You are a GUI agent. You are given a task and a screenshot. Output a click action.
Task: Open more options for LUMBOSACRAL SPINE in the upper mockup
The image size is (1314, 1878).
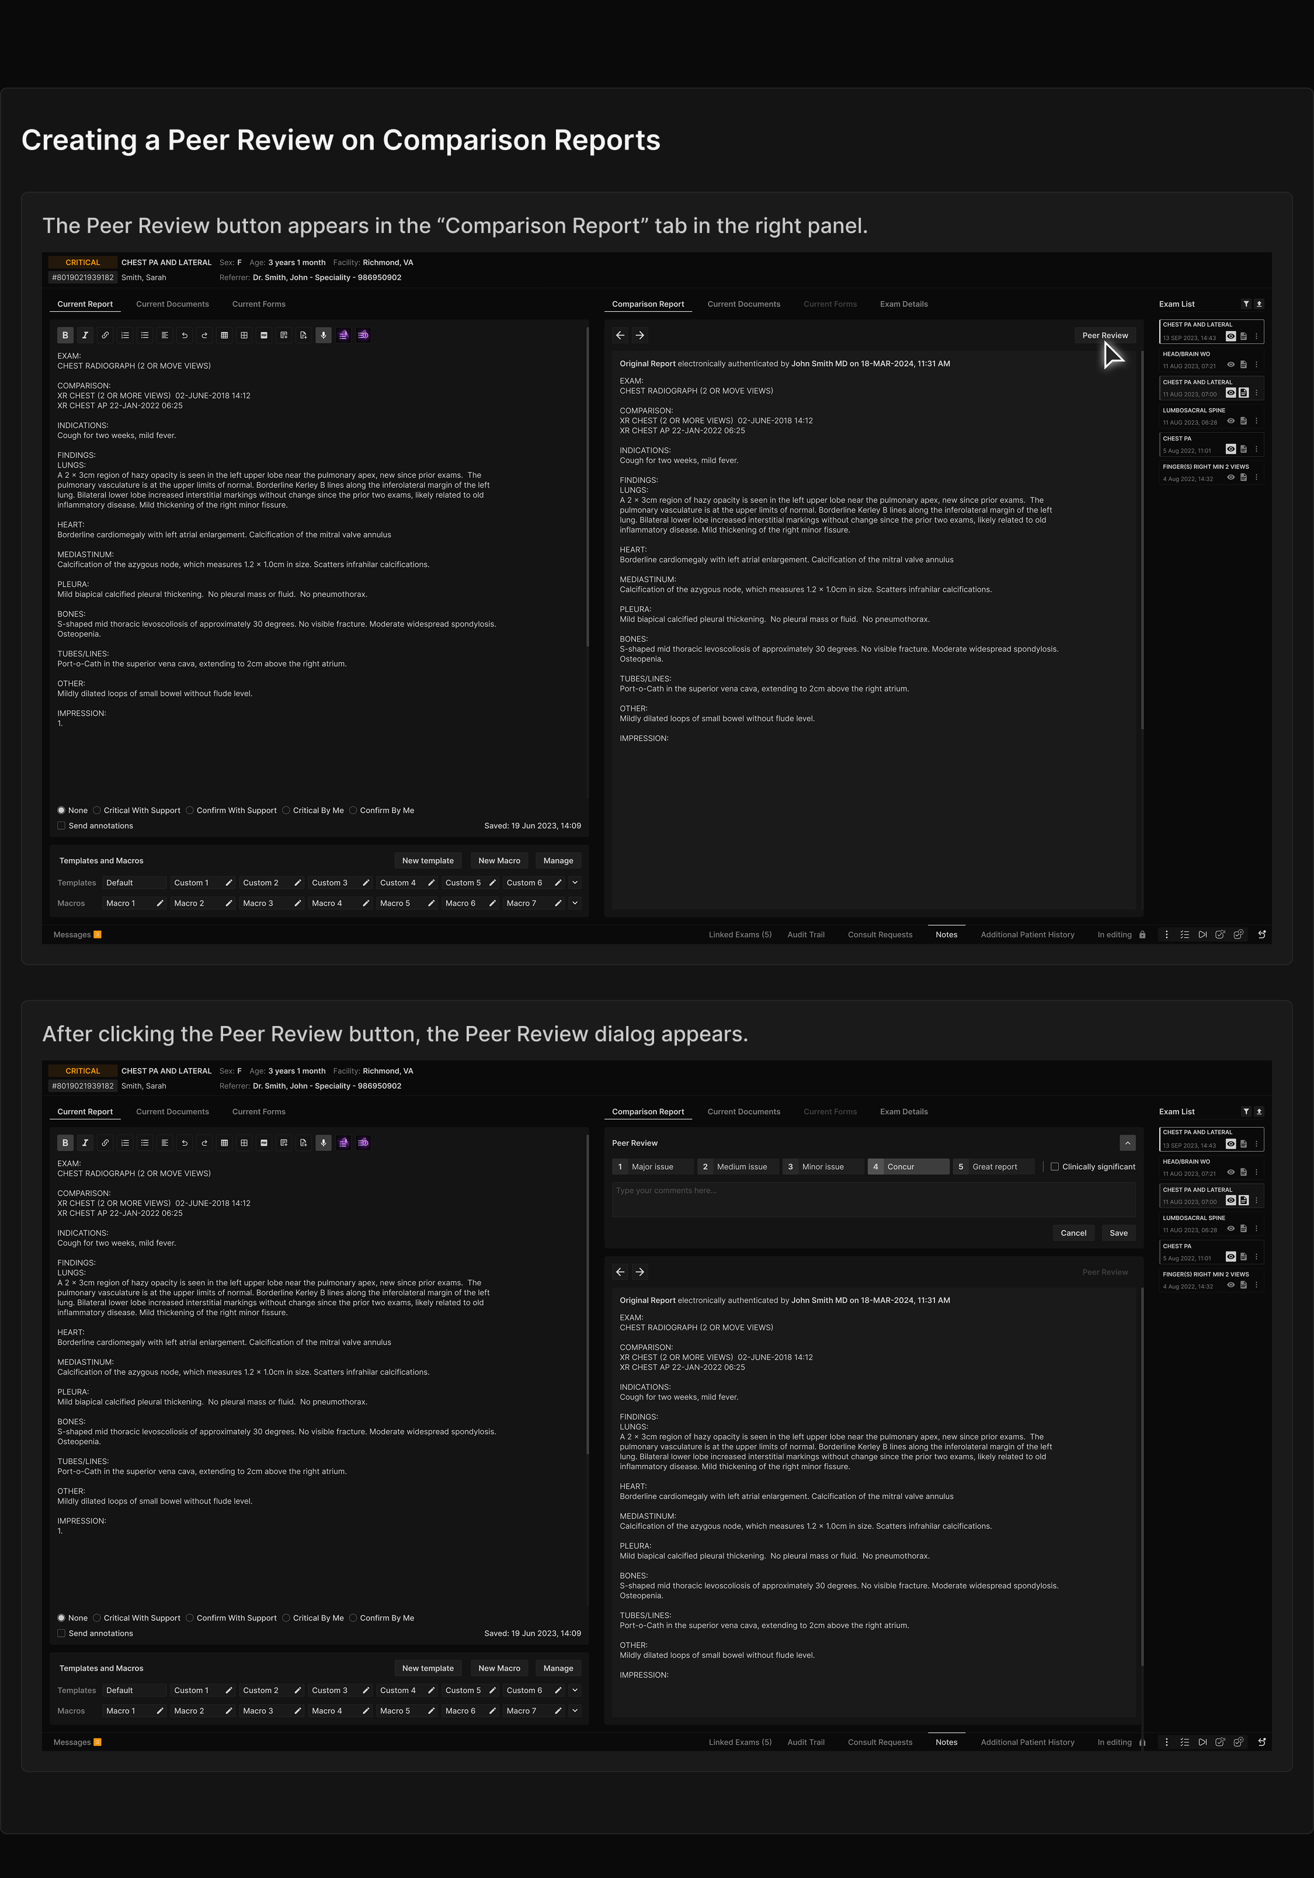coord(1257,421)
